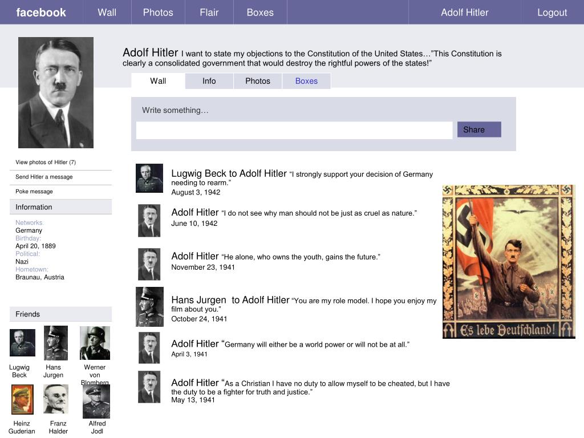This screenshot has height=438, width=584.
Task: Click the avatar on the August 3, 1942 post
Action: 149,178
